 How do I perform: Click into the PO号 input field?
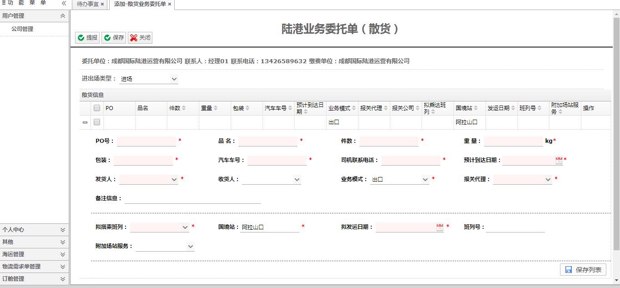pyautogui.click(x=146, y=141)
